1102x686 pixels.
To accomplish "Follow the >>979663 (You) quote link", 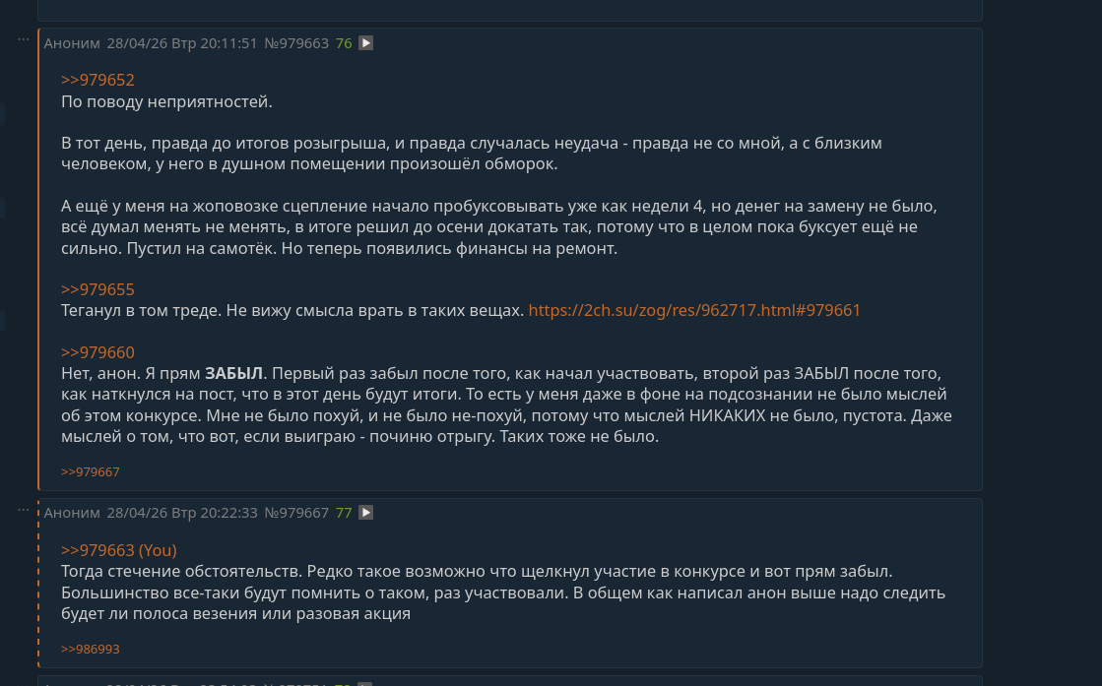I will pyautogui.click(x=119, y=550).
